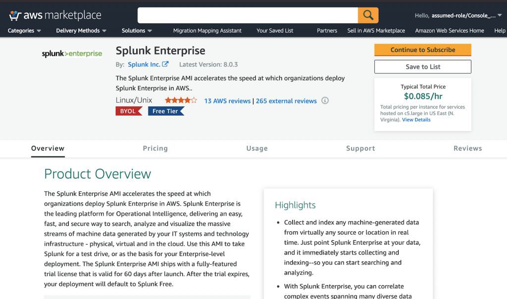Click the splunk>enterprise product logo

pos(72,53)
